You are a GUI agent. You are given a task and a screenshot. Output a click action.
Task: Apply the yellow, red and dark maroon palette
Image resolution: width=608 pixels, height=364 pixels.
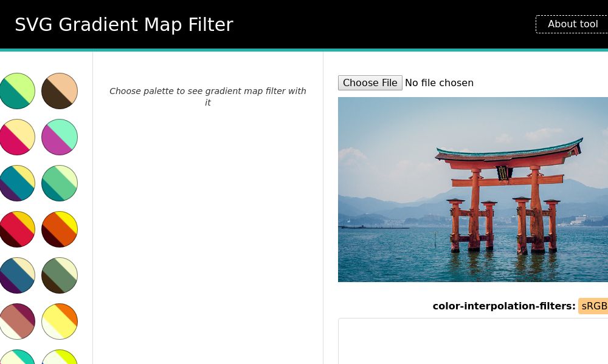pyautogui.click(x=17, y=229)
